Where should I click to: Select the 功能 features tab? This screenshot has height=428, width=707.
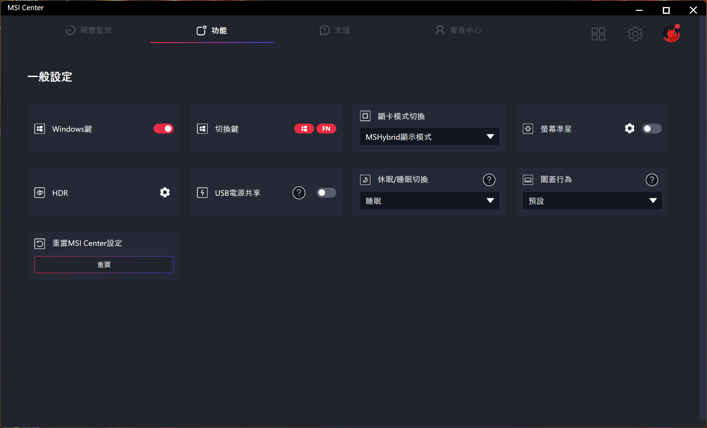[212, 30]
